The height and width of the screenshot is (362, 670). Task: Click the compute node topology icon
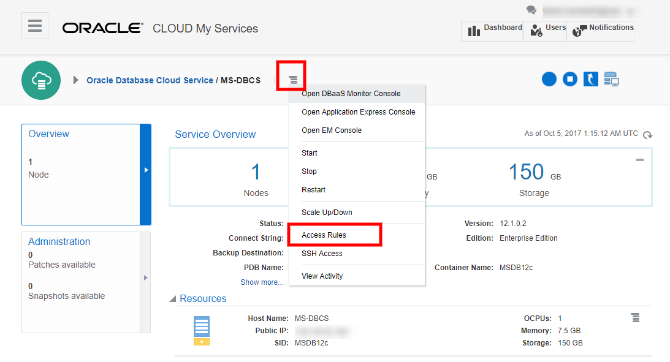click(611, 79)
